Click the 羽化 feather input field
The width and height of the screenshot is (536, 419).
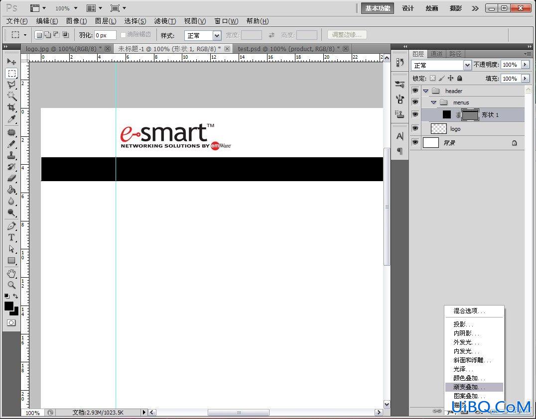(x=105, y=35)
